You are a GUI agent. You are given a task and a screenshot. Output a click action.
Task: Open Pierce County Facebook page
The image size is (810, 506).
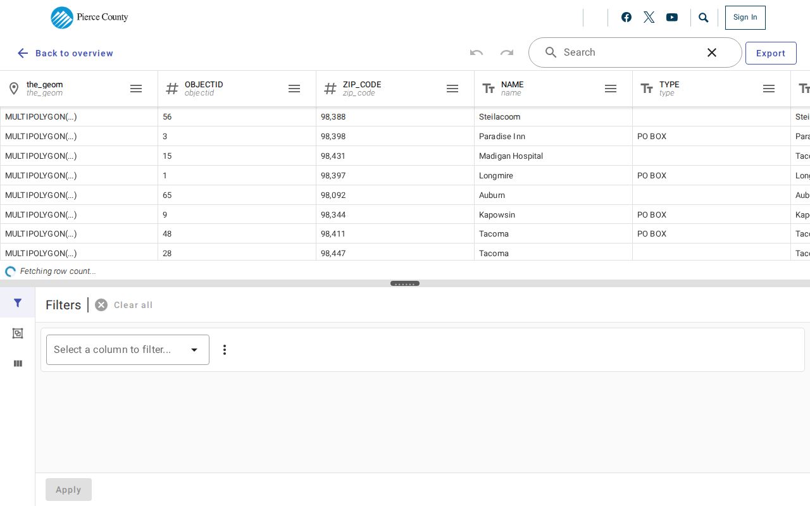(x=626, y=17)
